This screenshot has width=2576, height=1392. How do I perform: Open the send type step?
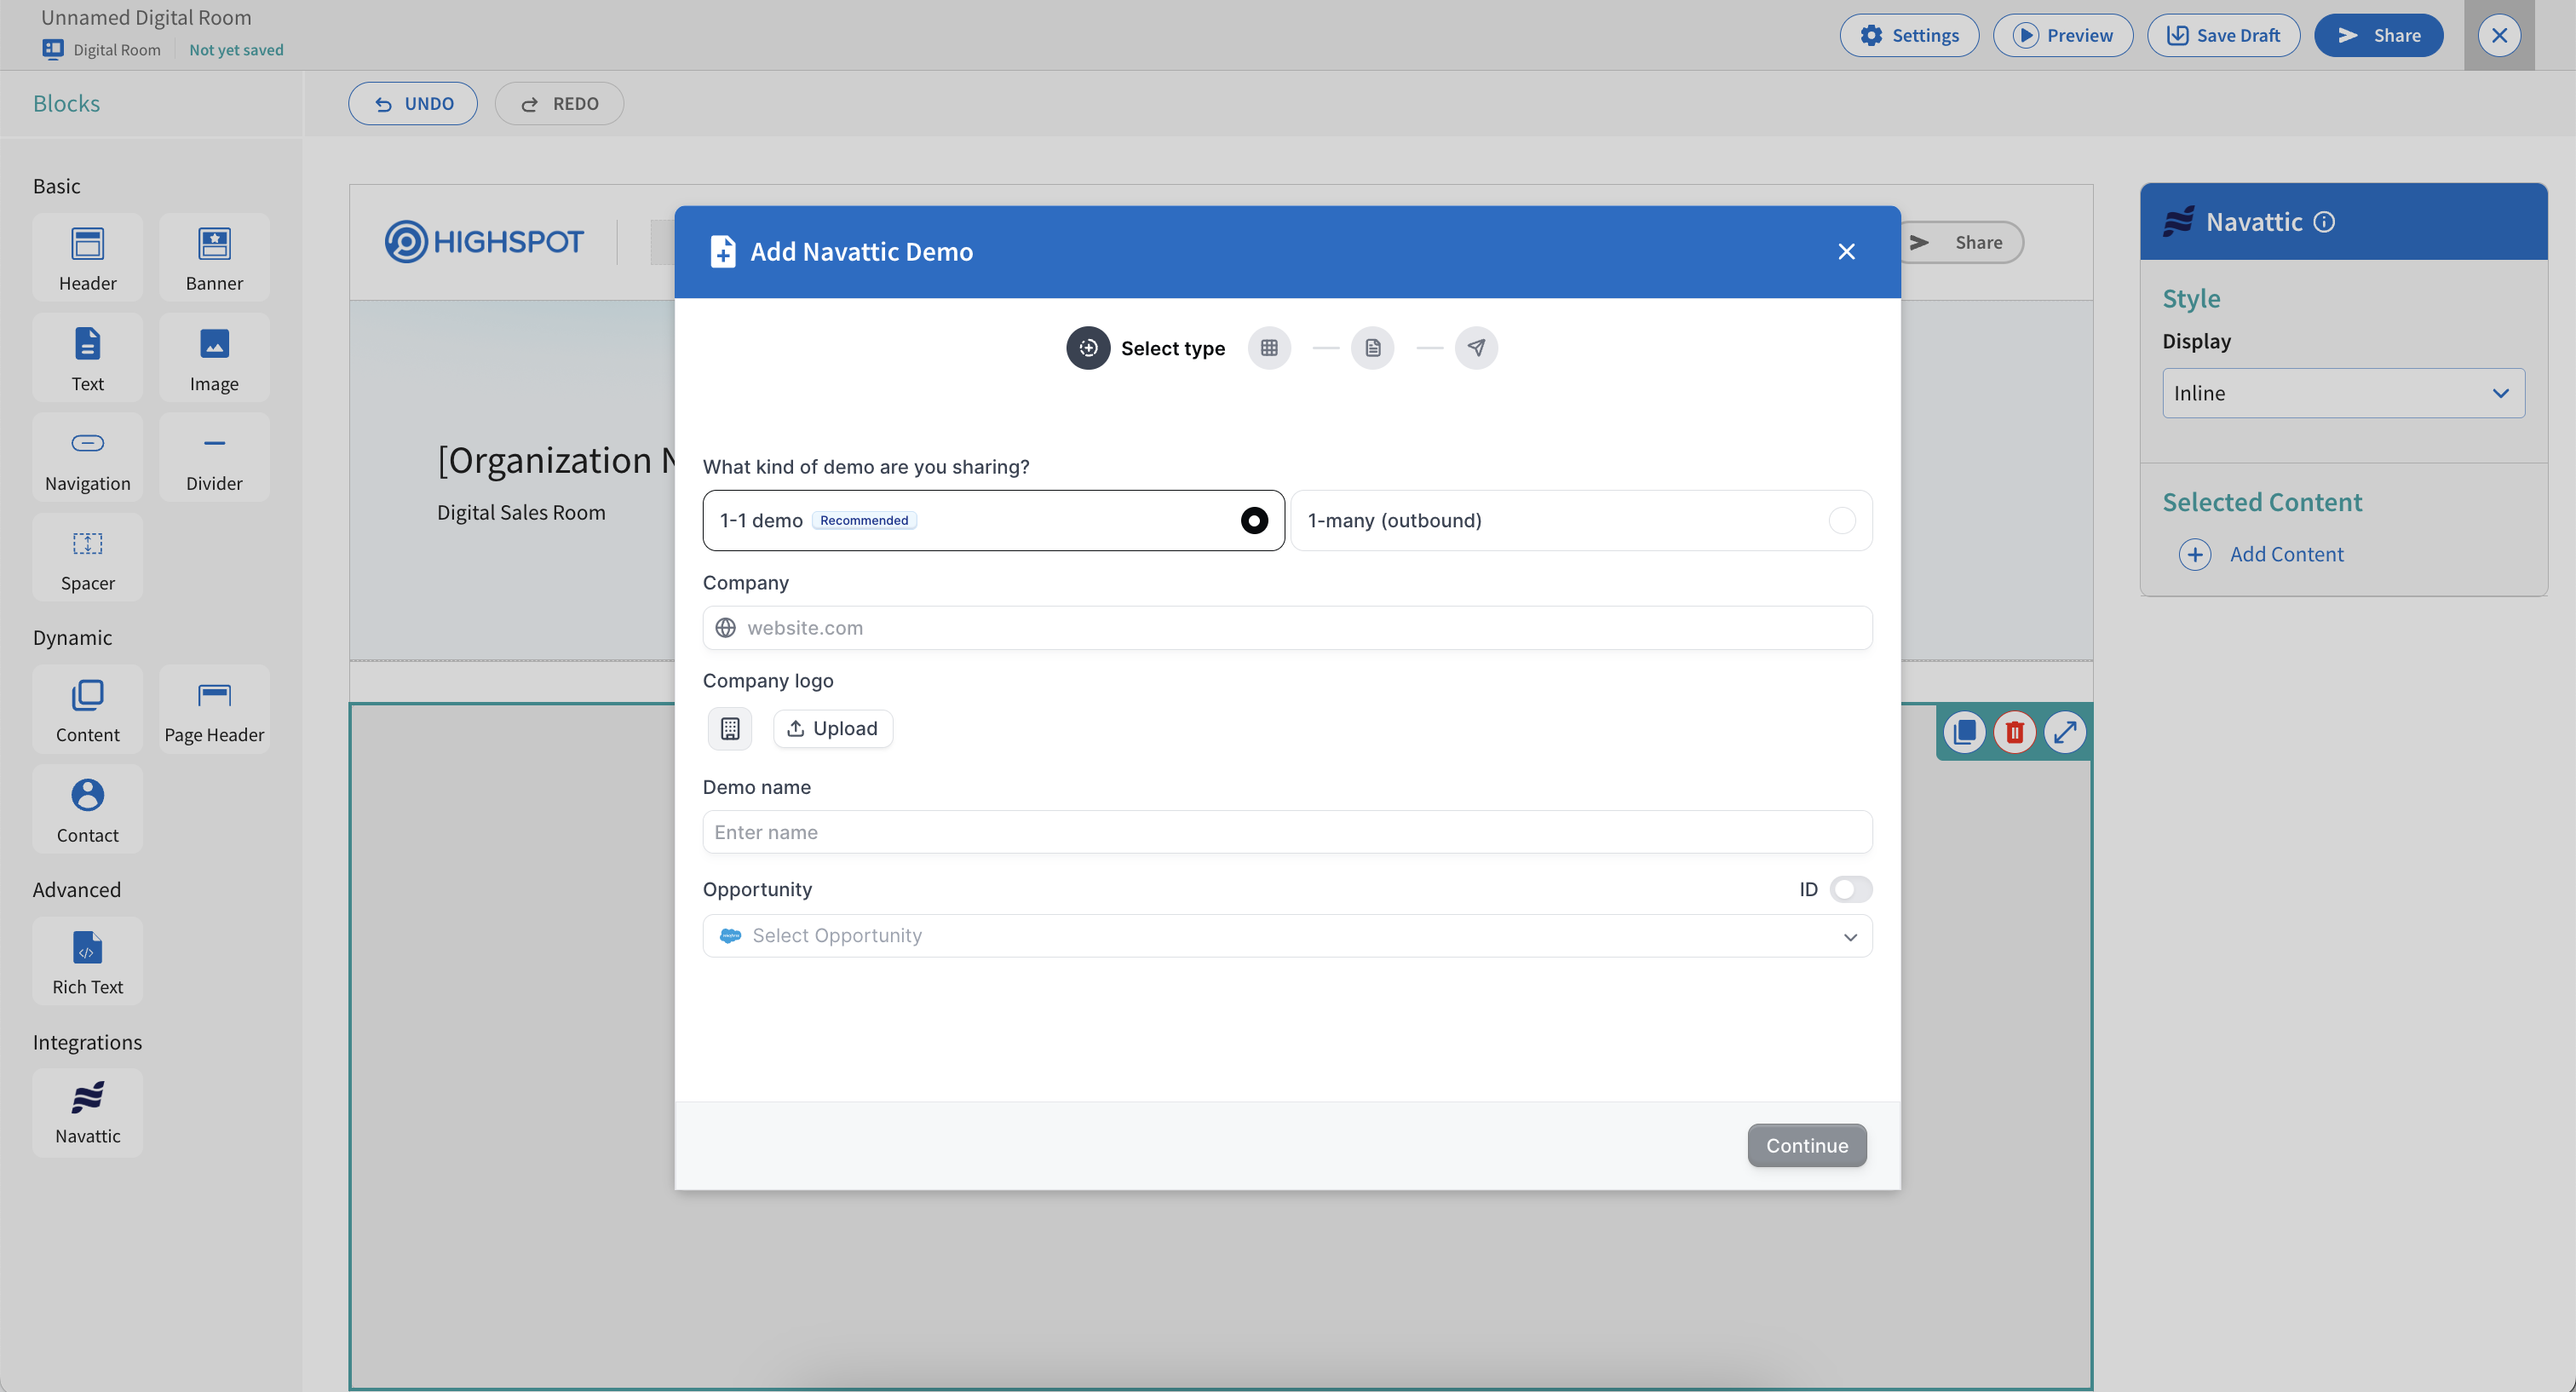click(x=1476, y=348)
